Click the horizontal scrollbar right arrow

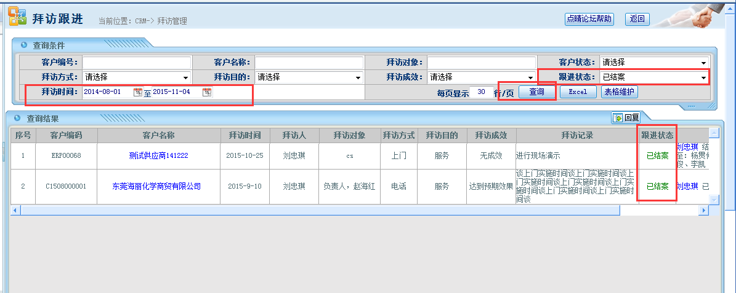(703, 210)
